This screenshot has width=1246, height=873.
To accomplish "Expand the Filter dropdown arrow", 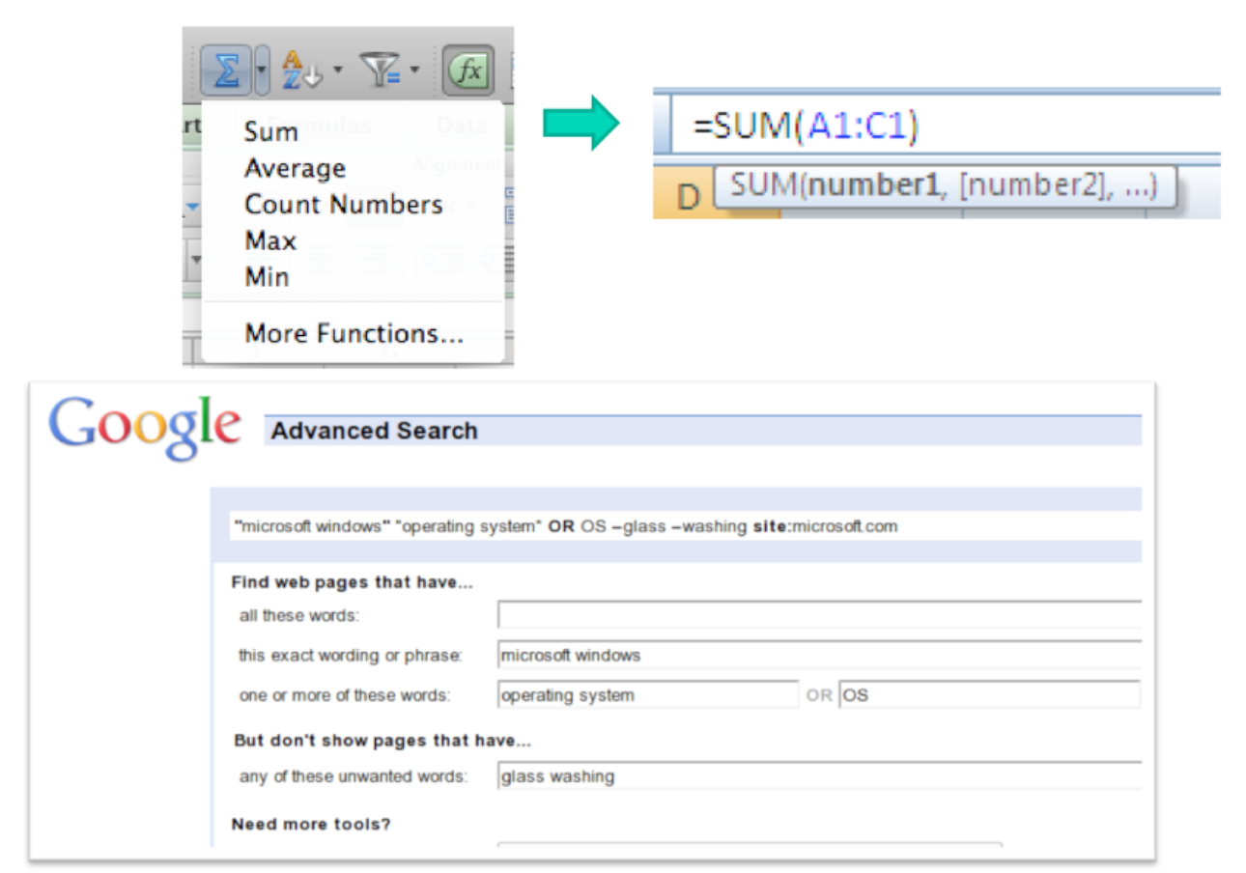I will (x=414, y=70).
